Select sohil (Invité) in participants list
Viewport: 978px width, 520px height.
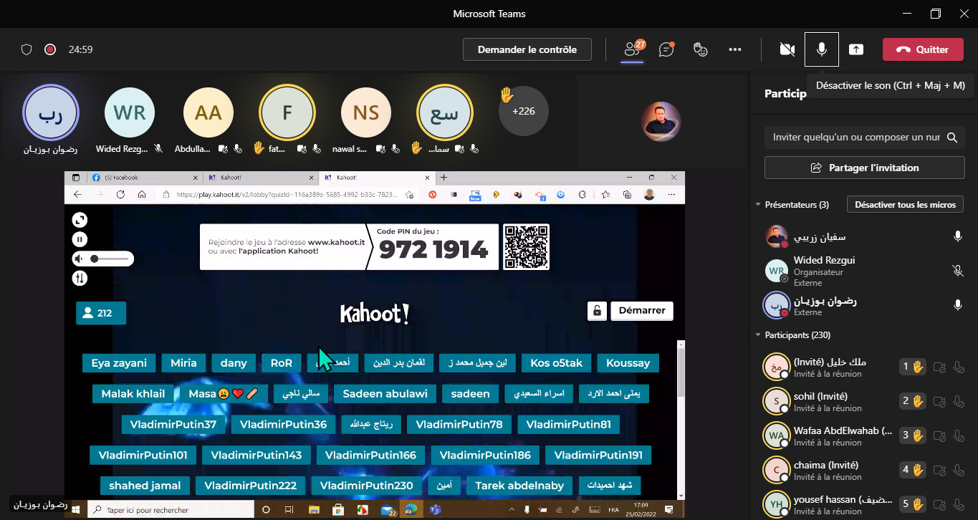point(864,401)
